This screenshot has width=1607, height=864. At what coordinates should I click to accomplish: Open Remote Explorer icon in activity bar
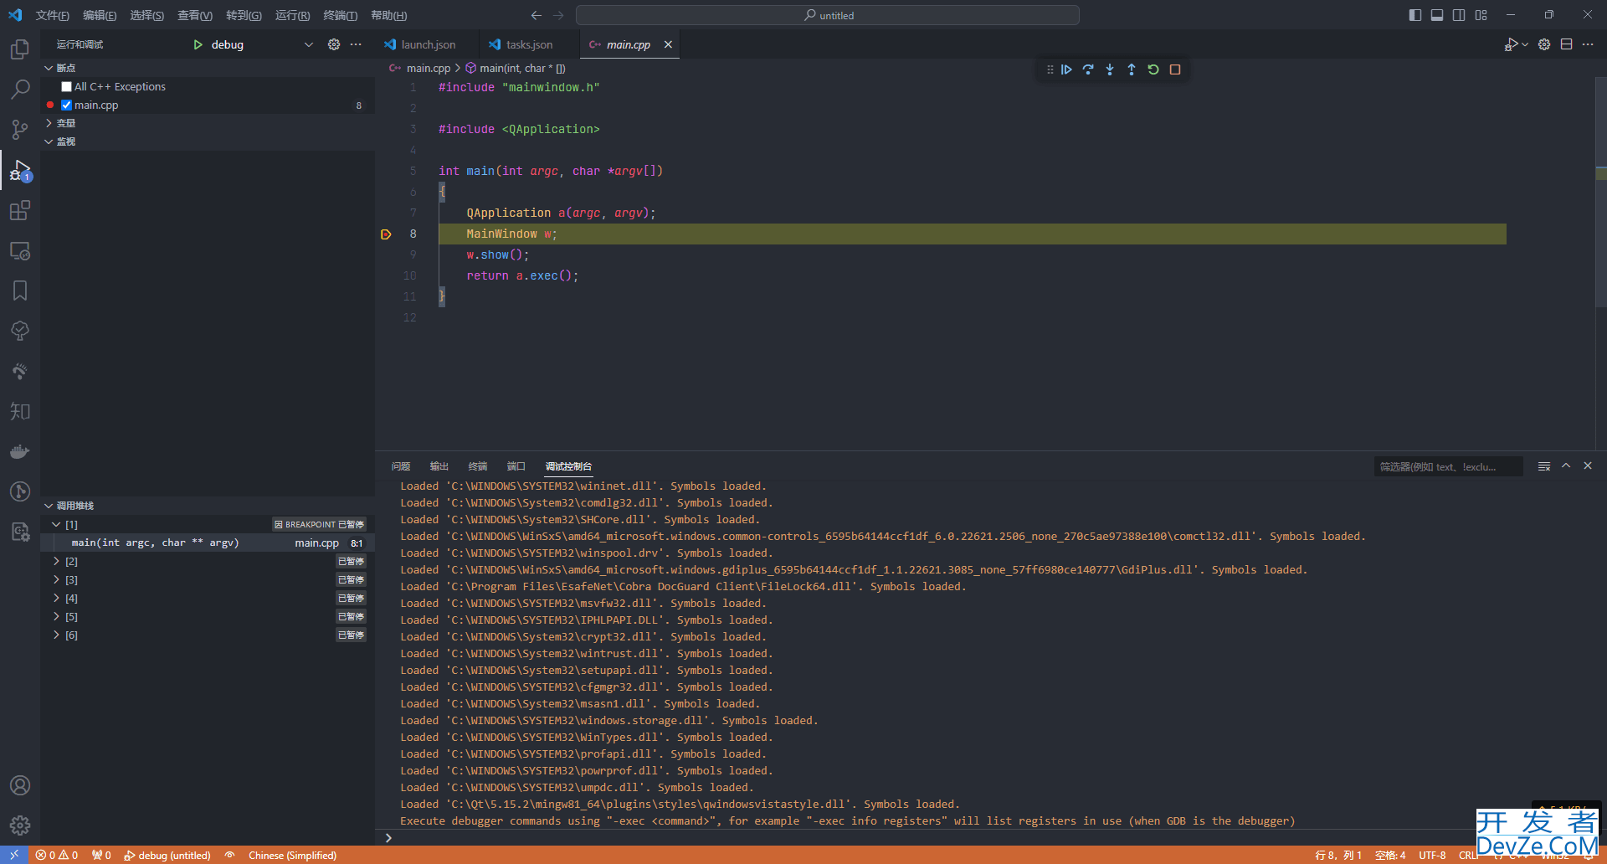[x=20, y=250]
